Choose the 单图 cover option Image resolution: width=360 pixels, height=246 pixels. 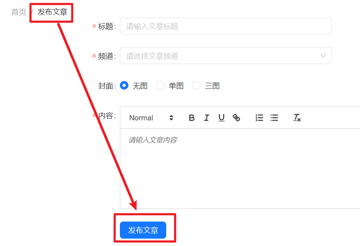pos(160,86)
